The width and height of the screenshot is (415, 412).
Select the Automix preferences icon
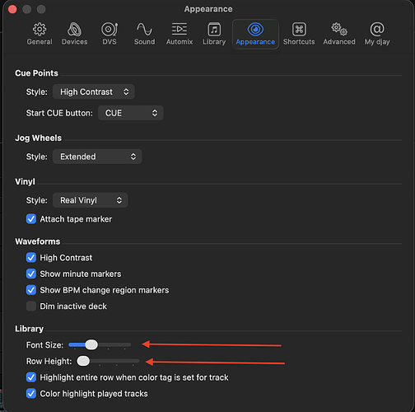tap(180, 29)
